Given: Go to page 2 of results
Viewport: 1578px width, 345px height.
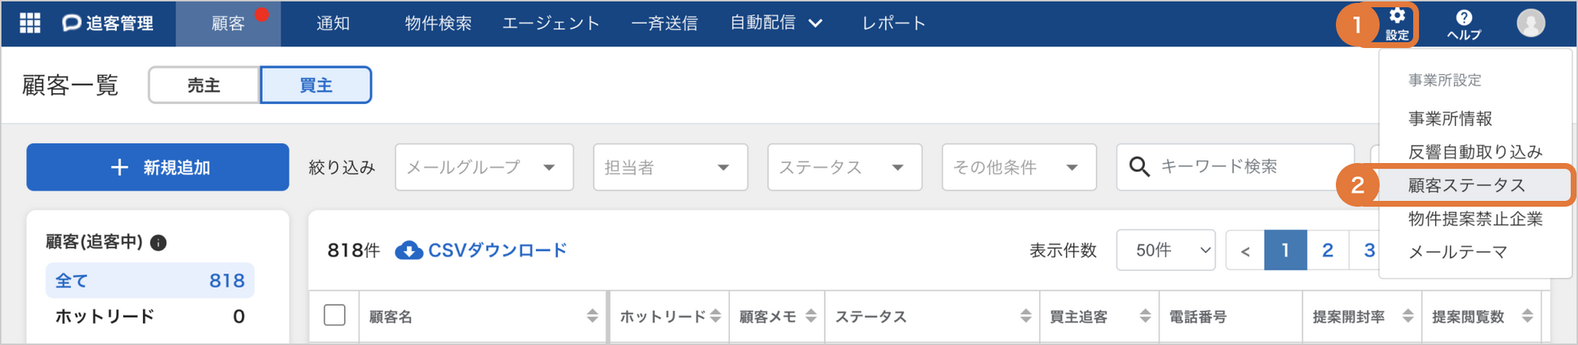Looking at the screenshot, I should [1328, 250].
